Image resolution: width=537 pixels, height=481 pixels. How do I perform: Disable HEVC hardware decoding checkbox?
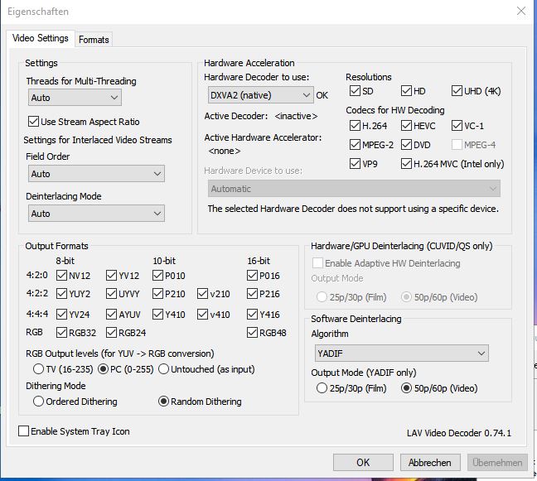pos(407,126)
